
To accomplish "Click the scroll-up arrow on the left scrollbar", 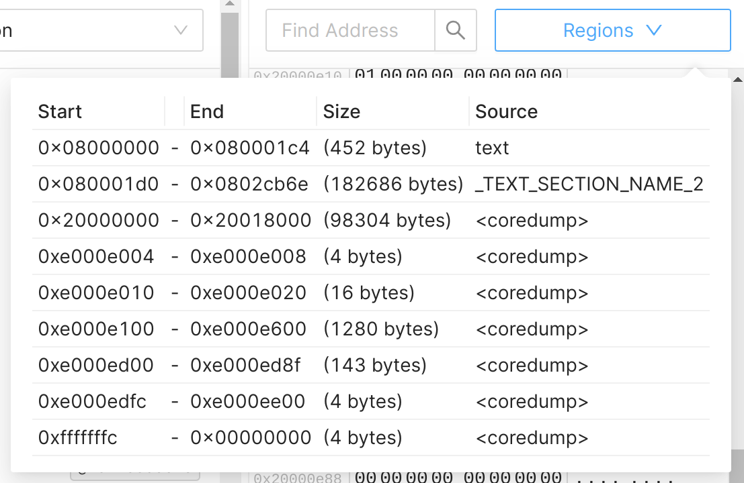I will pos(229,5).
